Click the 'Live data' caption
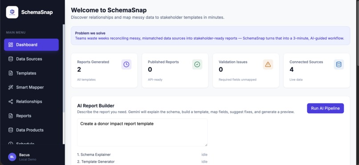This screenshot has width=359, height=165. (x=296, y=80)
